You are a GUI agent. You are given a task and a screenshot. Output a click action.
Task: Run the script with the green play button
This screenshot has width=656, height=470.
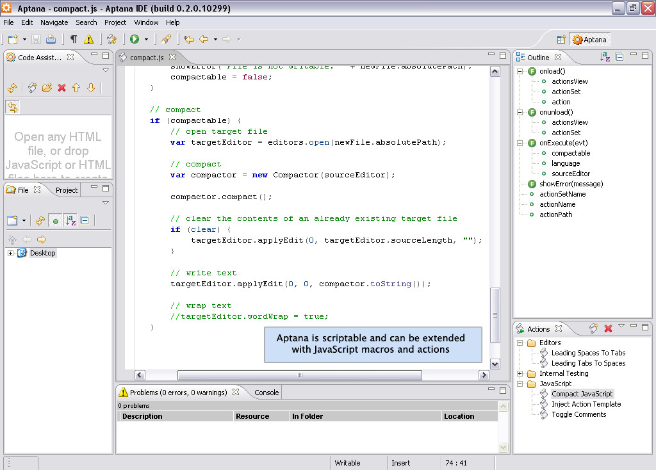click(135, 39)
